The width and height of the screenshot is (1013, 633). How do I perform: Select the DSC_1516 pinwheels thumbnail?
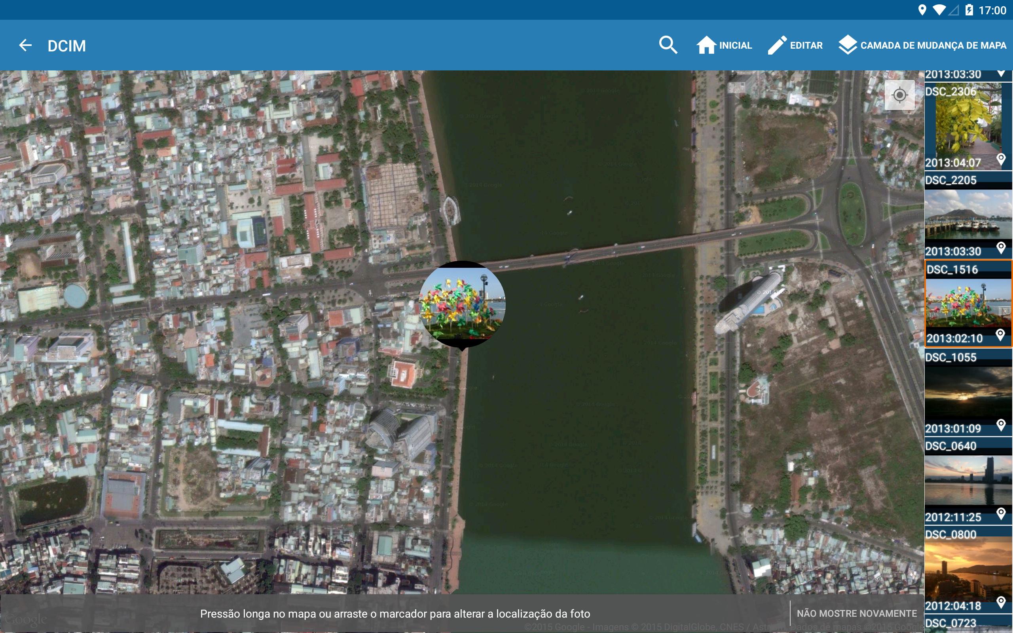coord(968,303)
